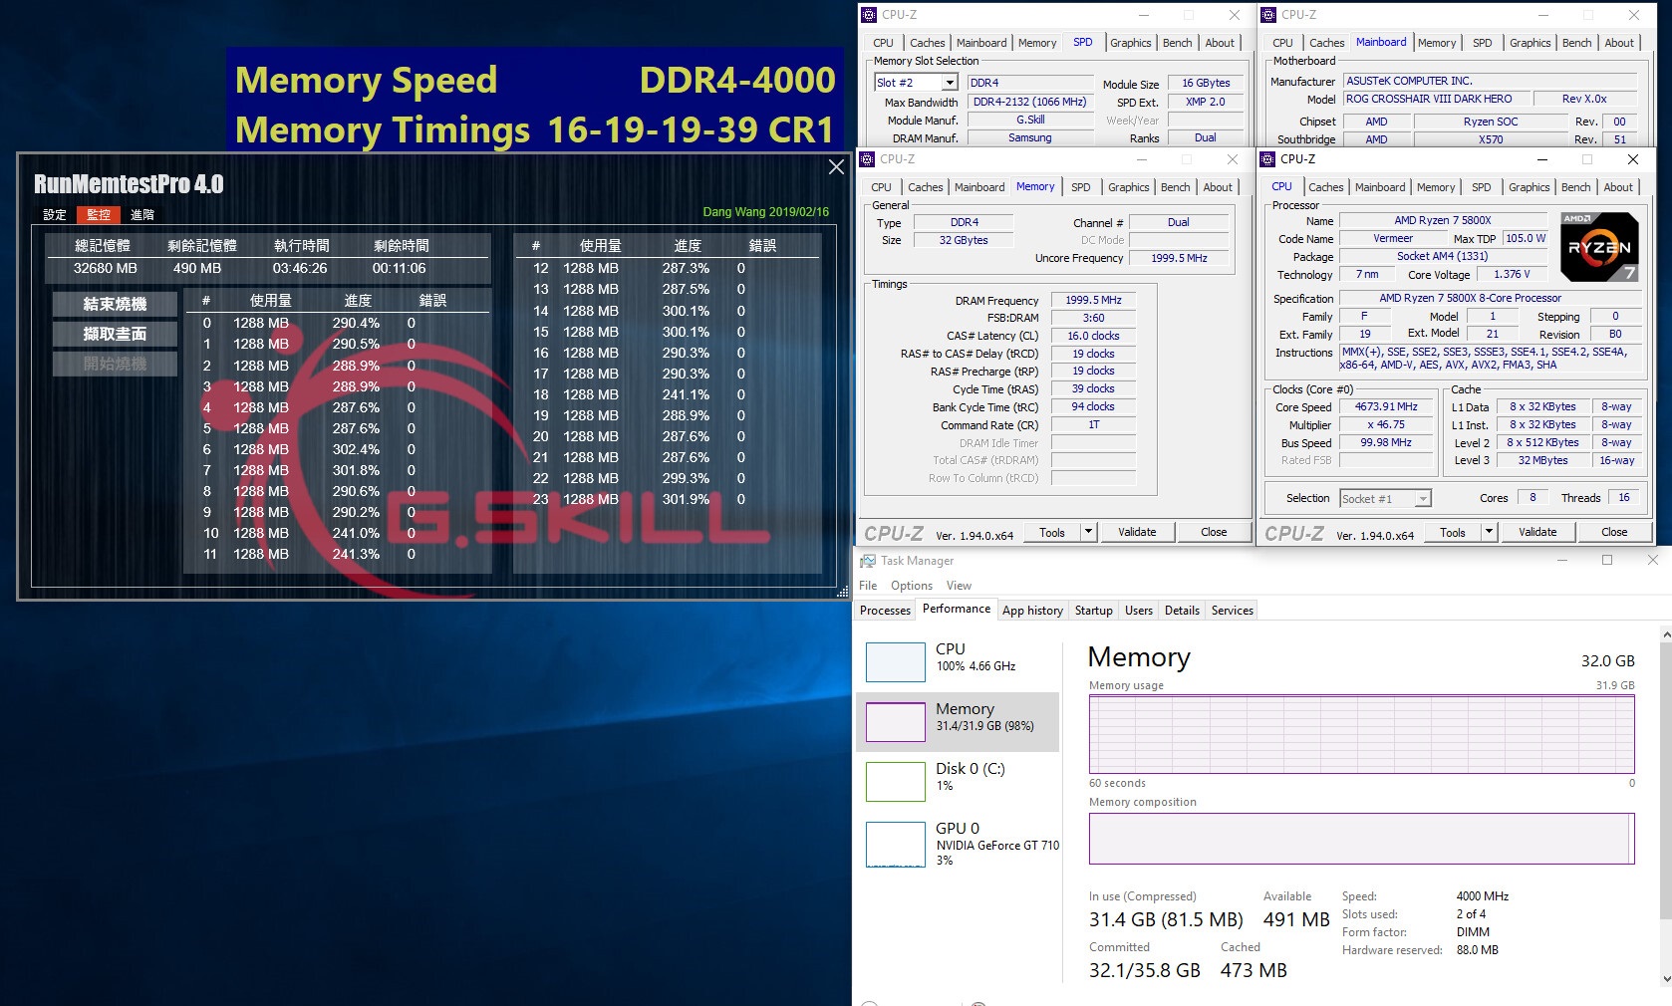Click the Memory usage graph in Task Manager
The image size is (1672, 1006).
(1362, 734)
